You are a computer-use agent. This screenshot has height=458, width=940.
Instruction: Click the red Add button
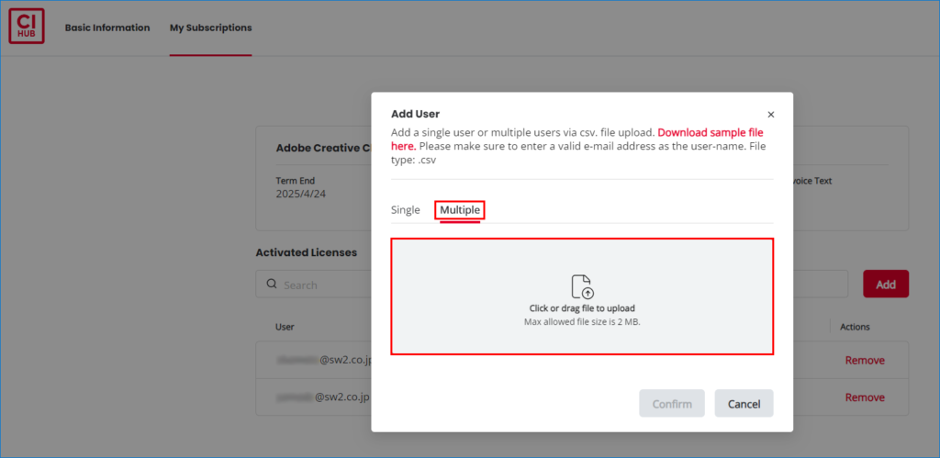(885, 285)
